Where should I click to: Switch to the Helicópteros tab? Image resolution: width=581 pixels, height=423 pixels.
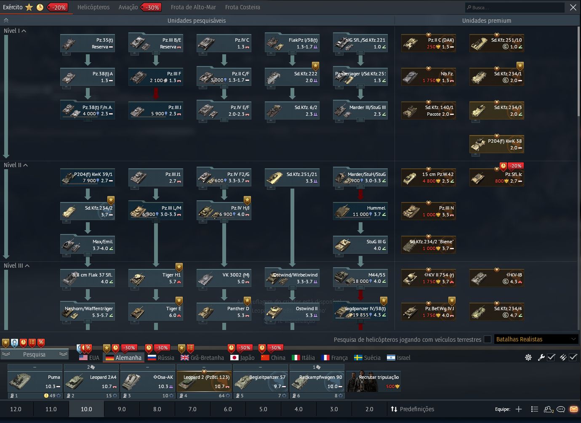tap(93, 7)
